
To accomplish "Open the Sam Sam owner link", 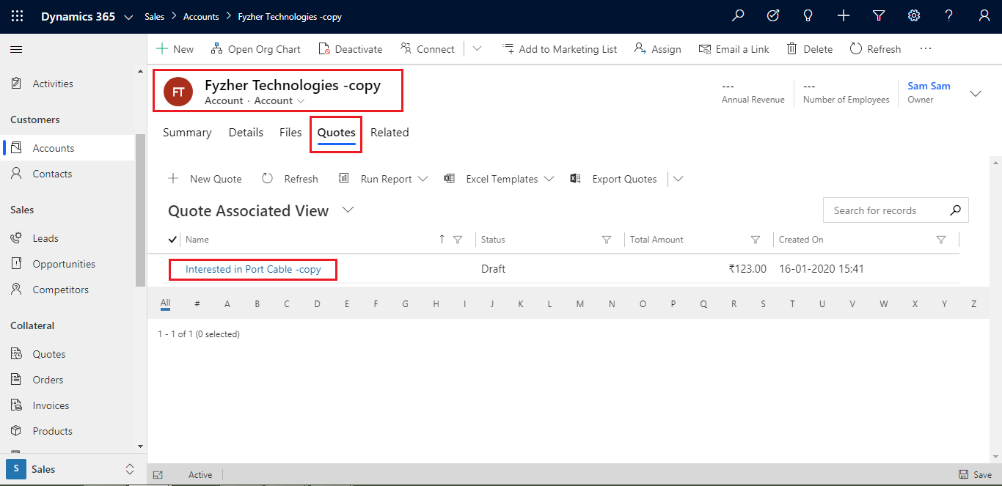I will [929, 86].
